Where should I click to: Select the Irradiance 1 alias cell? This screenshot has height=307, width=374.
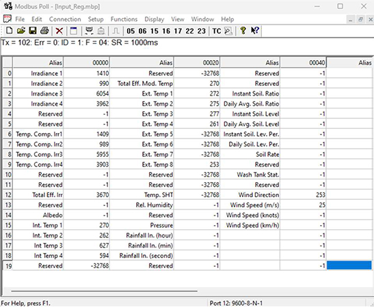[x=38, y=73]
